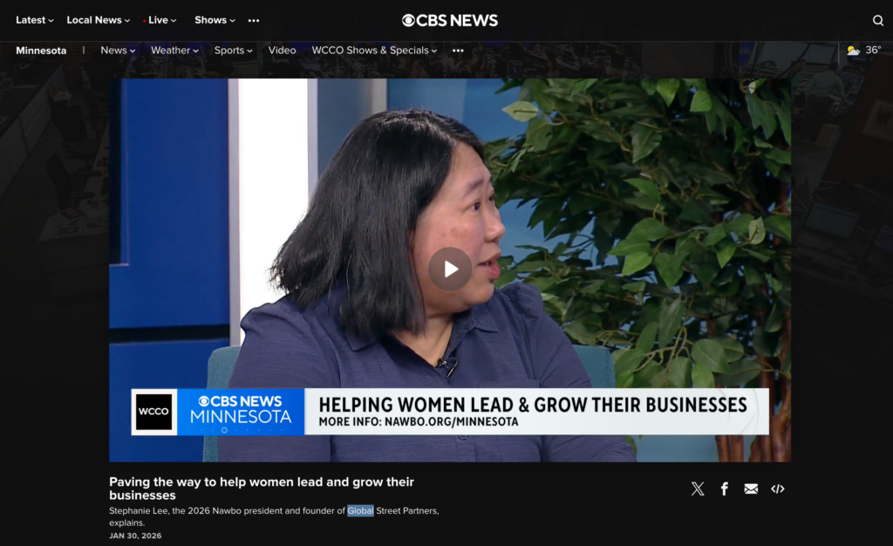Click the Video menu item

coord(282,51)
